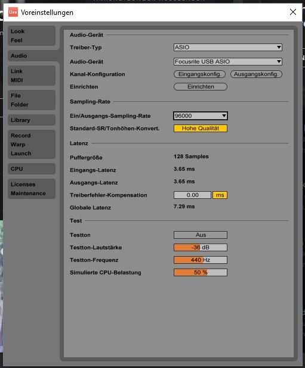Image resolution: width=305 pixels, height=368 pixels.
Task: Open the Audio-Gerät Focusrite USB ASIO dropdown
Action: [x=227, y=62]
